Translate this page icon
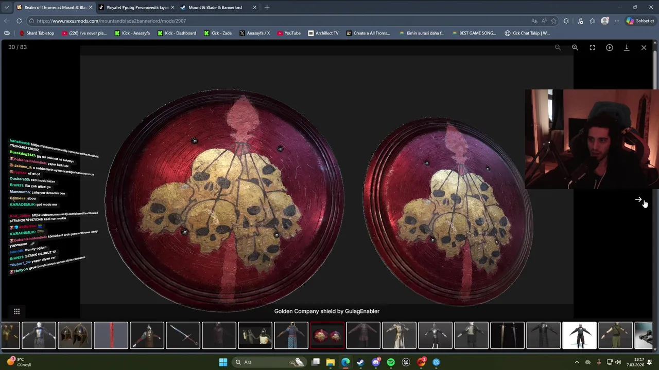 (x=534, y=21)
